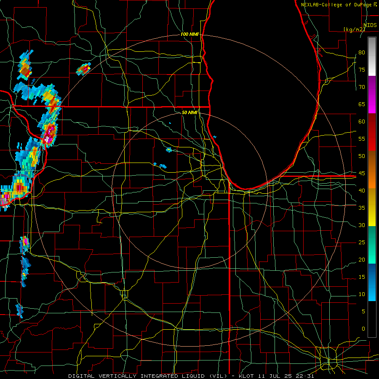Pick the white-gray segment of the color bar
379x379 pixels.
tap(372, 56)
